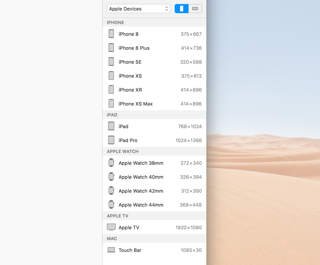Screen dimensions: 320x265
Task: Click the 1920×1080 Apple TV dimensions
Action: [188, 228]
